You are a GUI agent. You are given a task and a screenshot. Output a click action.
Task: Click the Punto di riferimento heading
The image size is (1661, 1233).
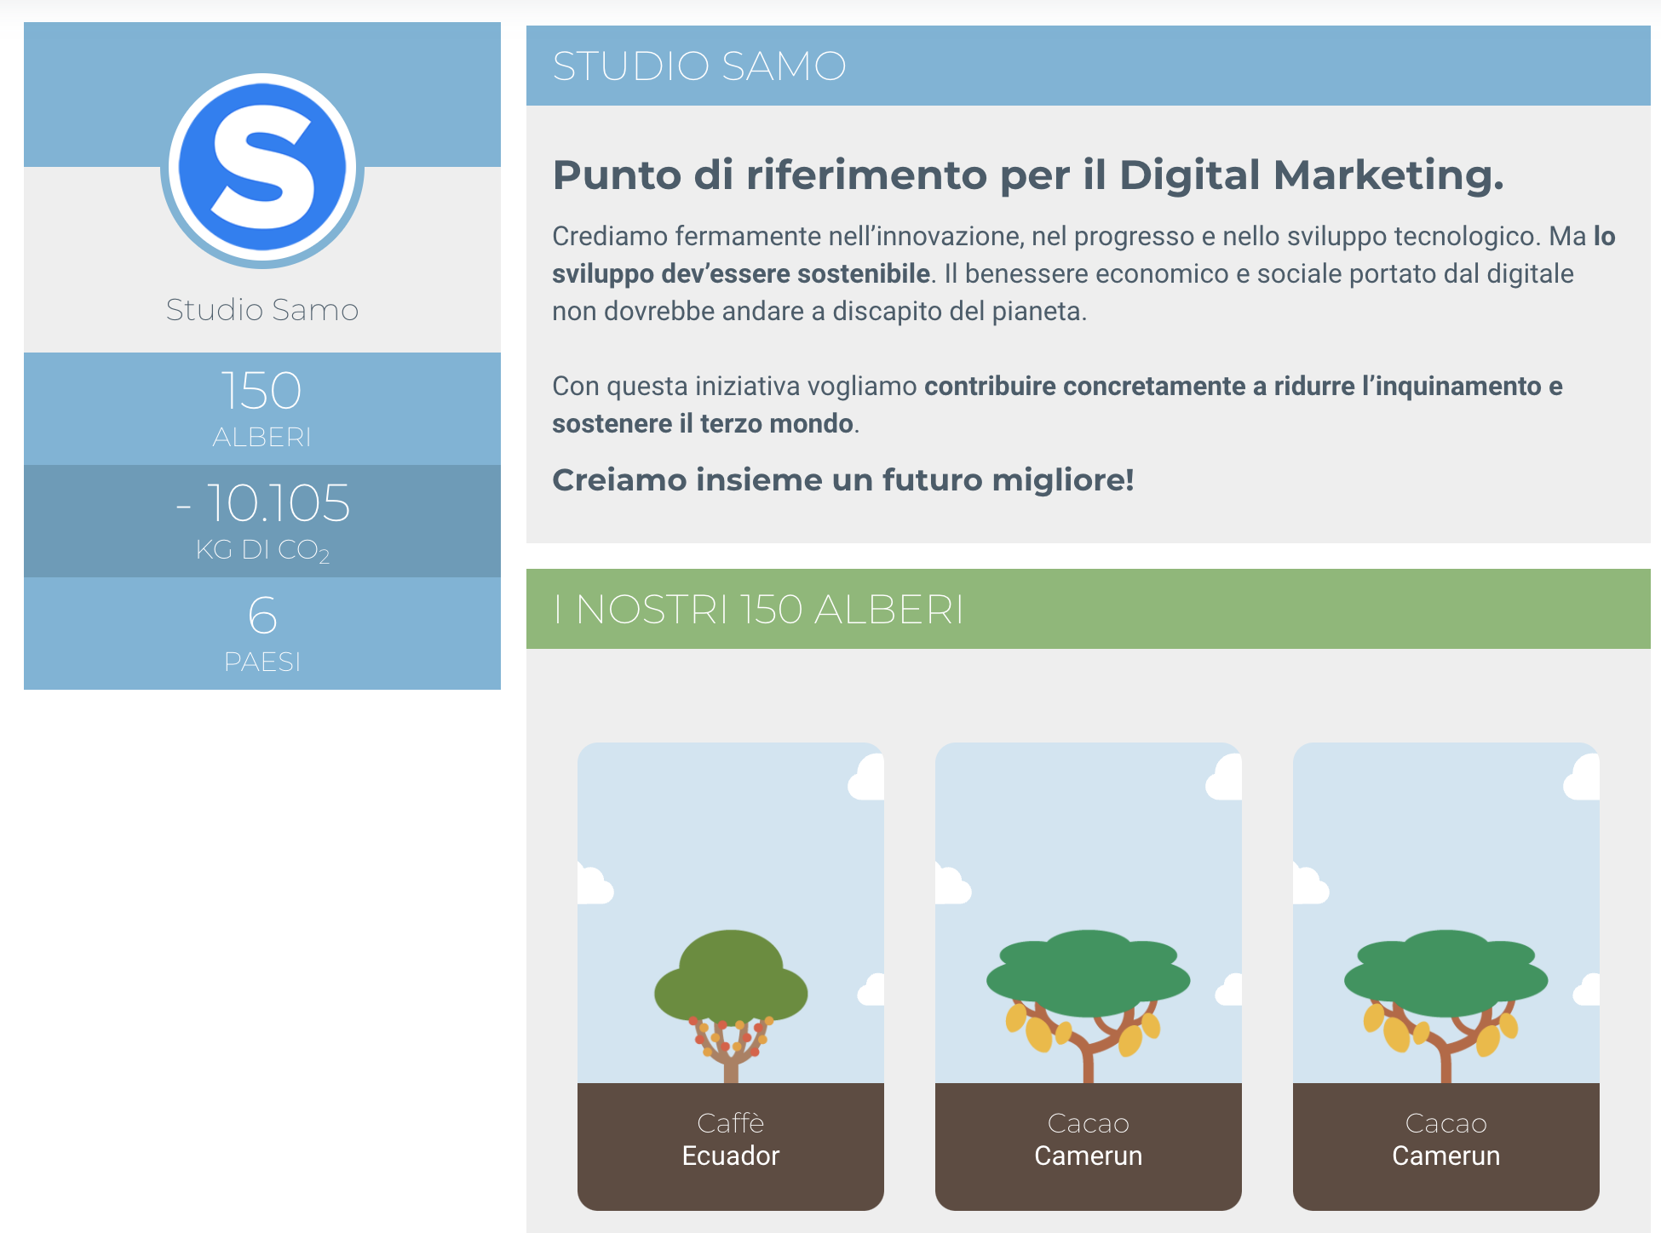(x=1028, y=175)
